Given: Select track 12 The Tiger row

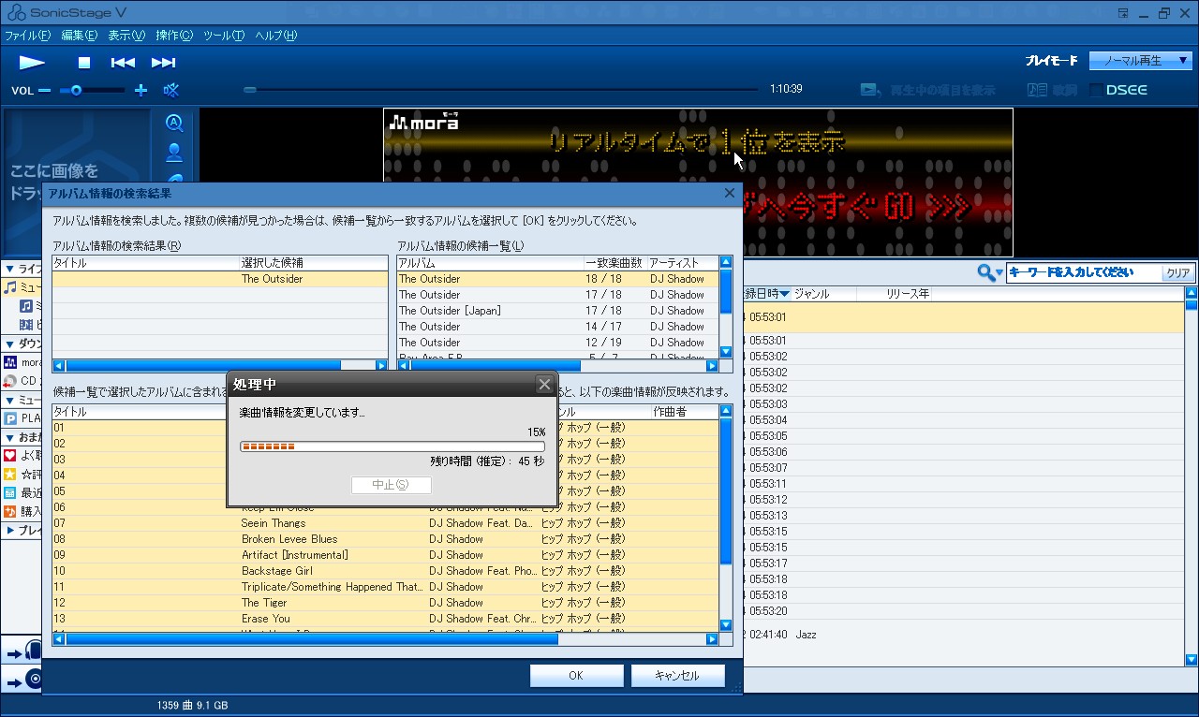Looking at the screenshot, I should point(385,603).
